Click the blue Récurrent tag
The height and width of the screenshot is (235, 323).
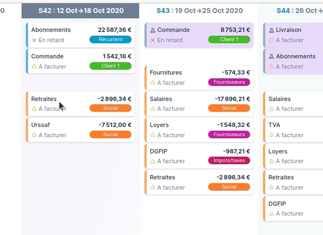[x=110, y=39]
